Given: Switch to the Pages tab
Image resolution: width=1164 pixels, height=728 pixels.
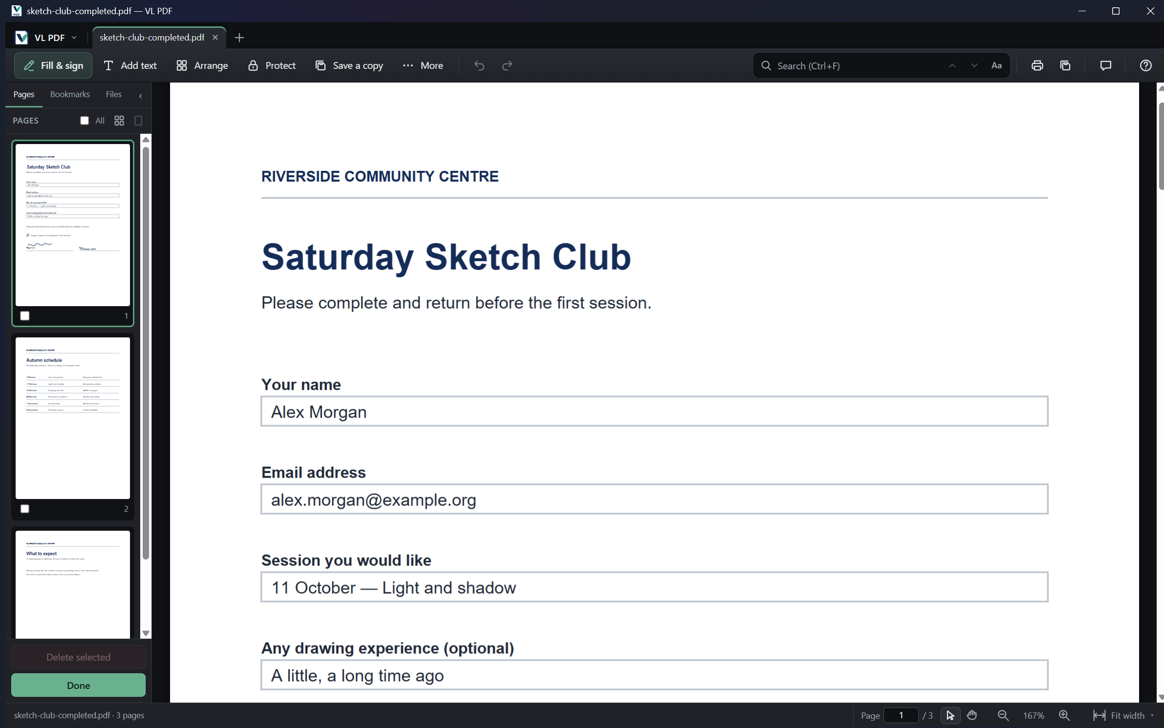Looking at the screenshot, I should pyautogui.click(x=24, y=94).
